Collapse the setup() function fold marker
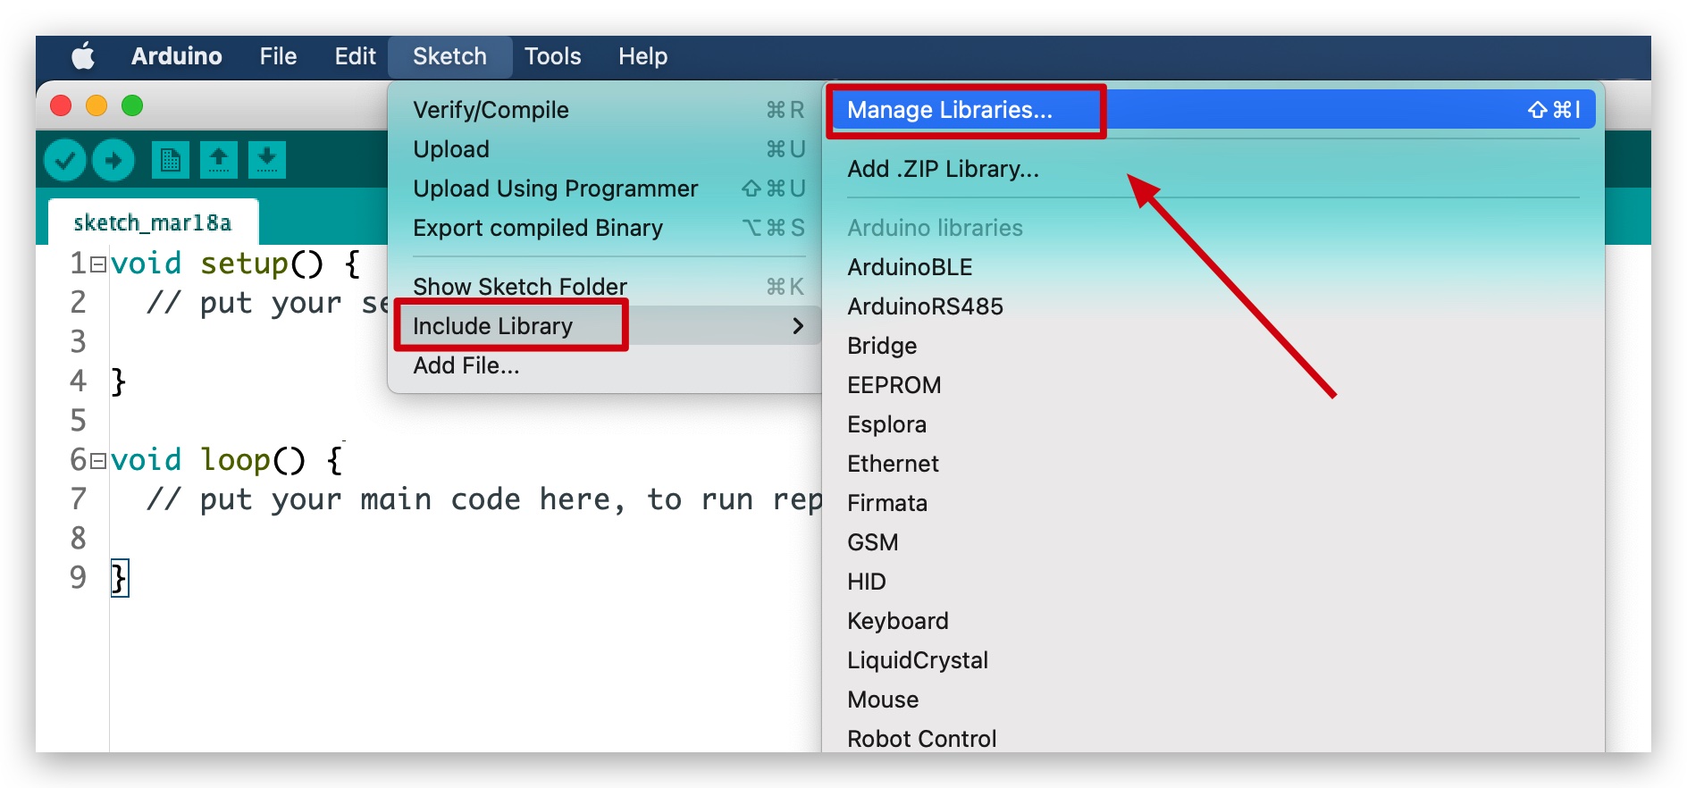The width and height of the screenshot is (1687, 788). [98, 264]
